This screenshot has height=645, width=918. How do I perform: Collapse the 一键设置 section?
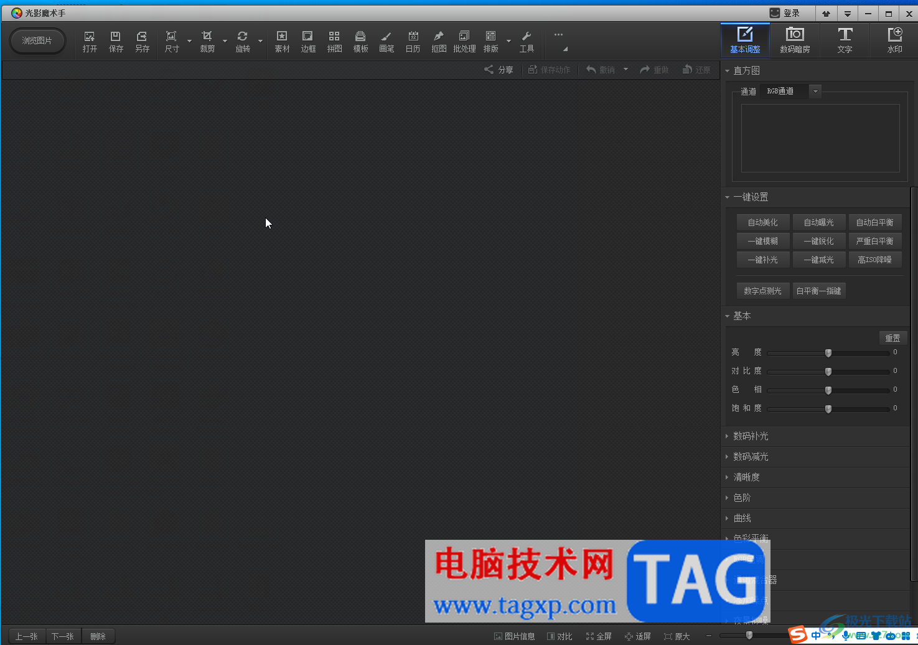pos(727,197)
